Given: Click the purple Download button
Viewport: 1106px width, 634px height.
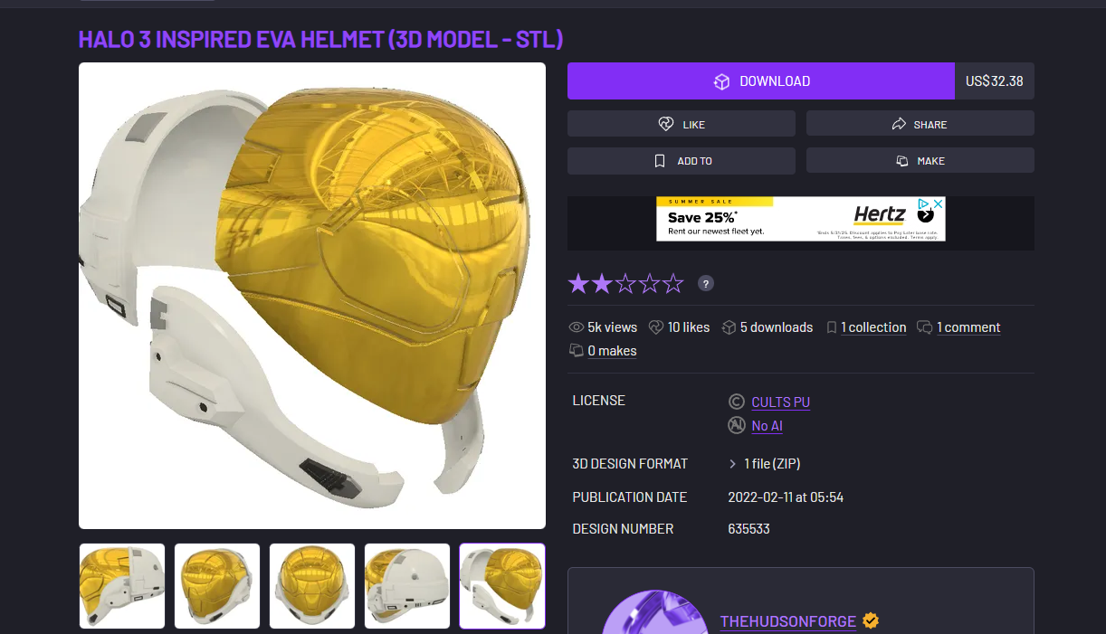Looking at the screenshot, I should (x=761, y=81).
